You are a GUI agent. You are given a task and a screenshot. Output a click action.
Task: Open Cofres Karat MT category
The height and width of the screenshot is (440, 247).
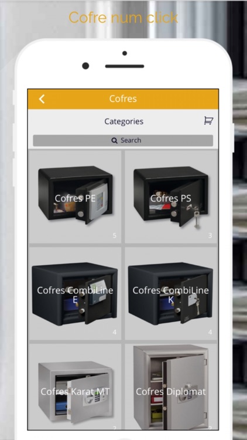click(75, 387)
